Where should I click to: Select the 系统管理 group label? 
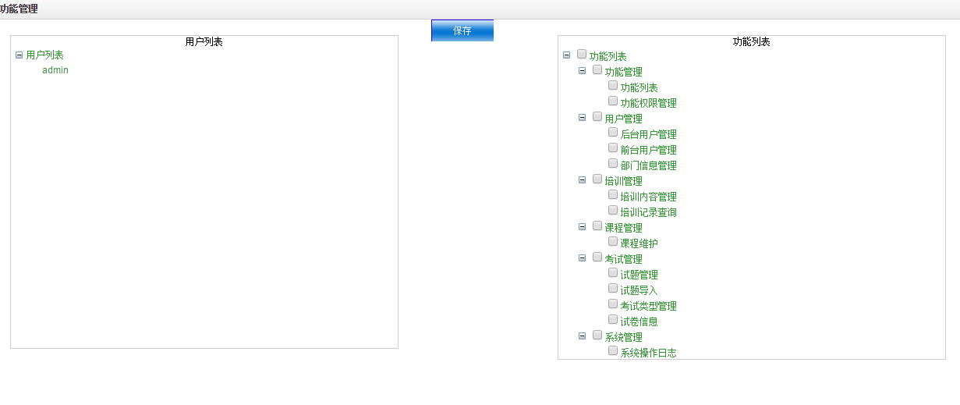pos(624,337)
